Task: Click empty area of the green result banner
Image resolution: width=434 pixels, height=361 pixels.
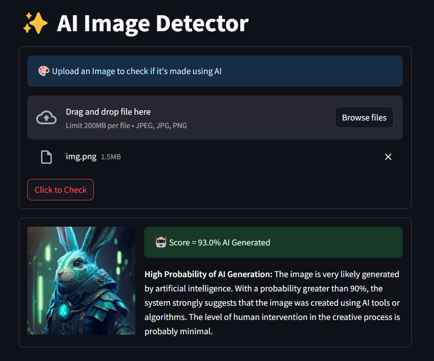Action: [339, 242]
